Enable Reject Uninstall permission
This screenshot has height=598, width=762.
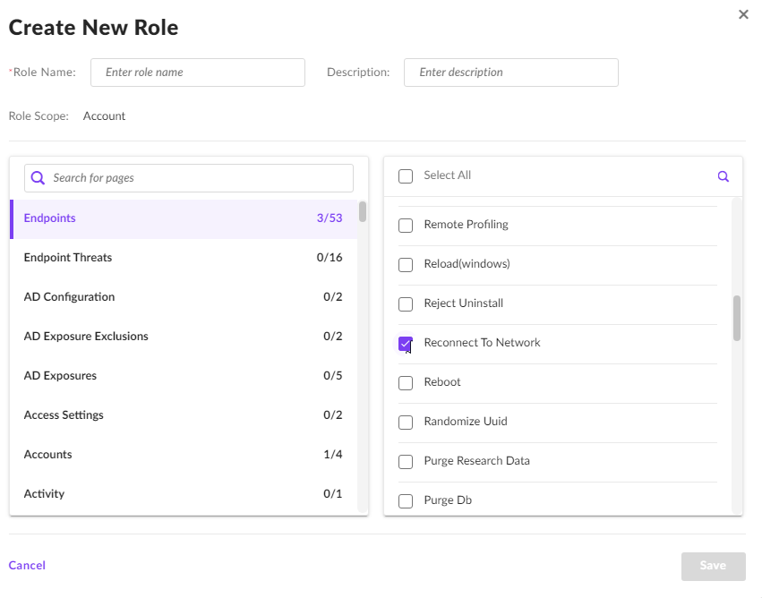406,304
